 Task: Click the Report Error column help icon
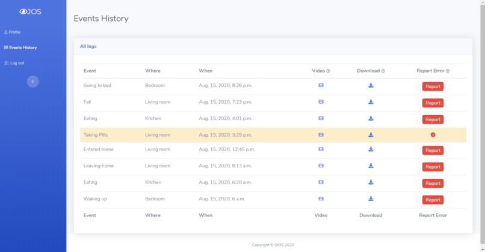point(448,71)
